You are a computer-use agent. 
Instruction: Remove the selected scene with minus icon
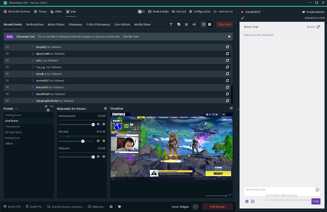point(52,106)
